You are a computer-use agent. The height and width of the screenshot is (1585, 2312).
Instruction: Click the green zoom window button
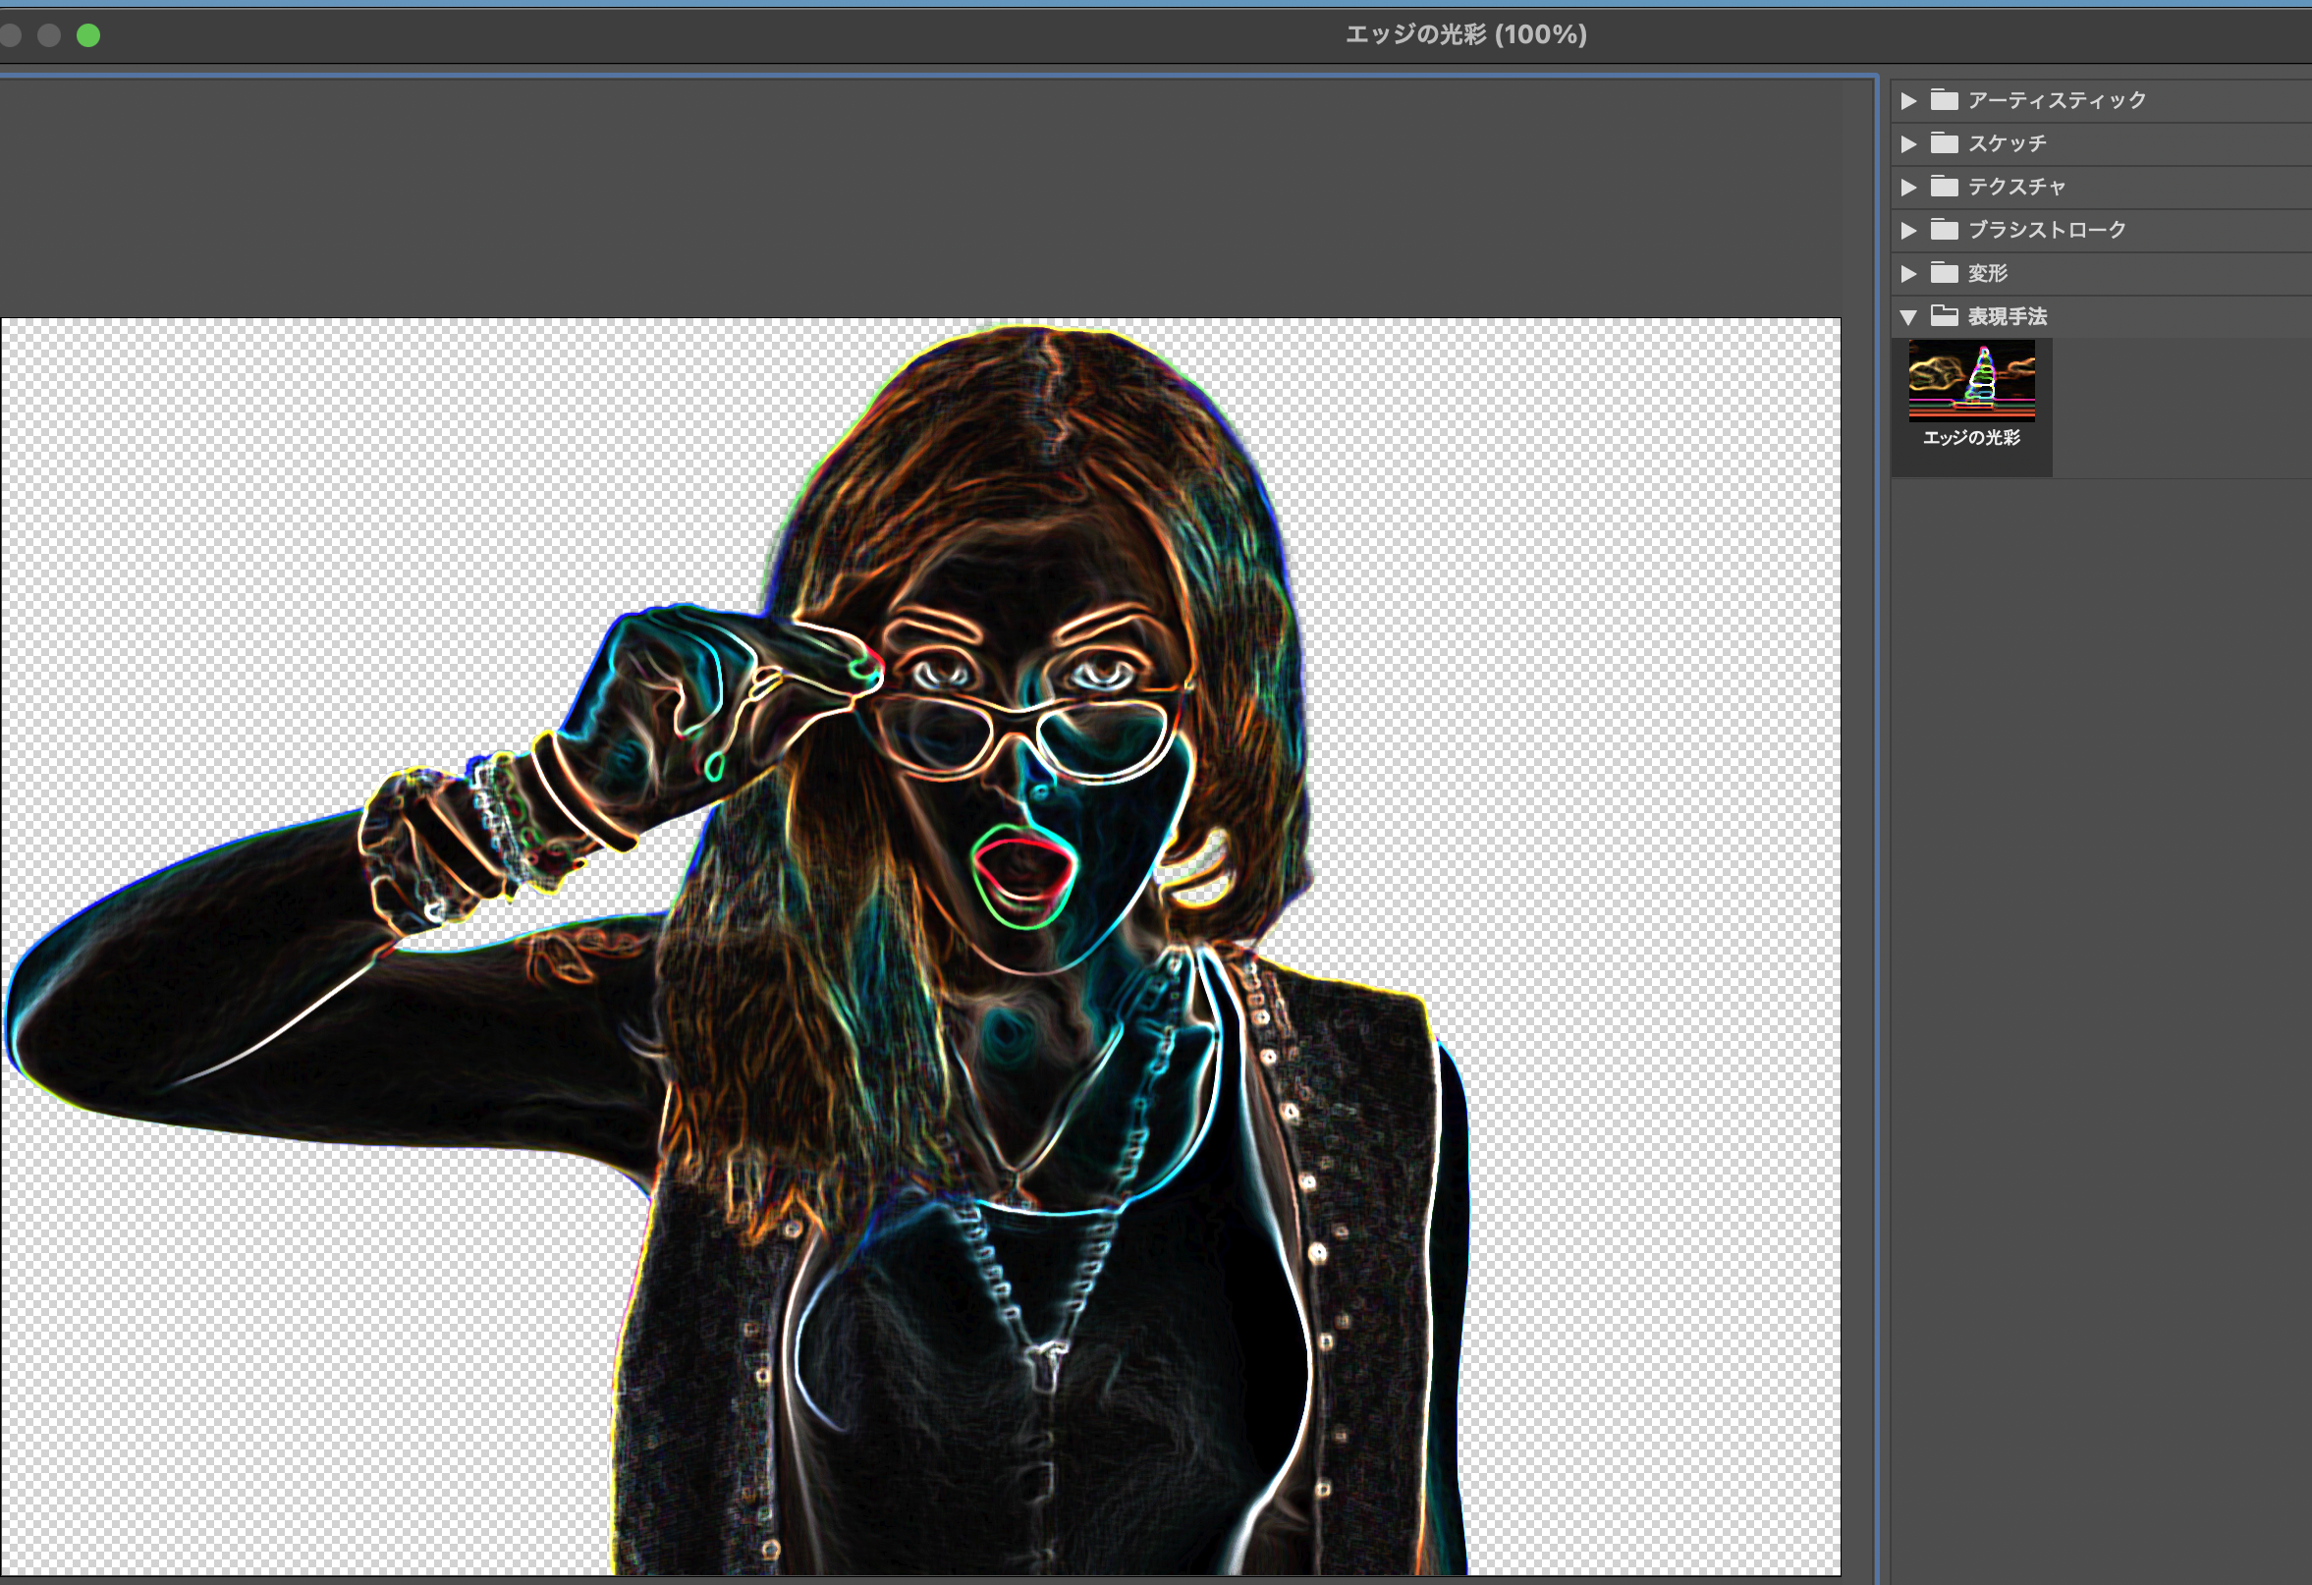click(x=88, y=35)
